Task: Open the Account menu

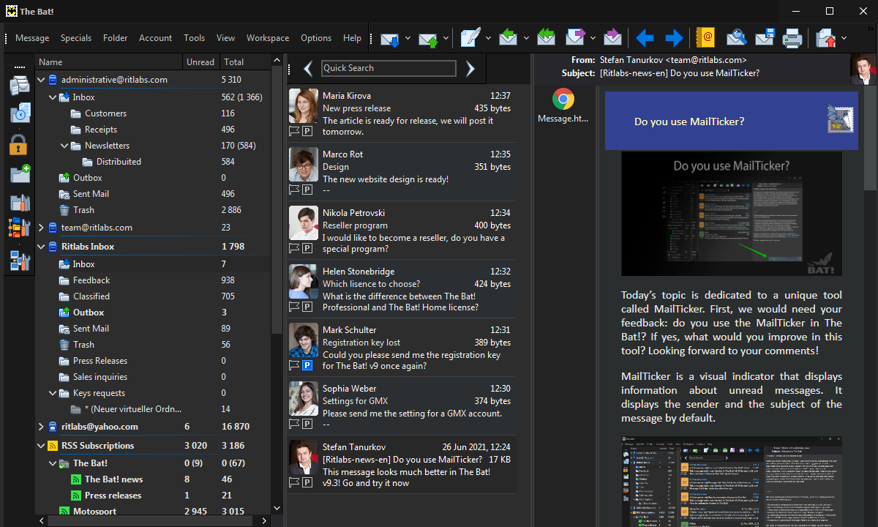Action: point(156,38)
